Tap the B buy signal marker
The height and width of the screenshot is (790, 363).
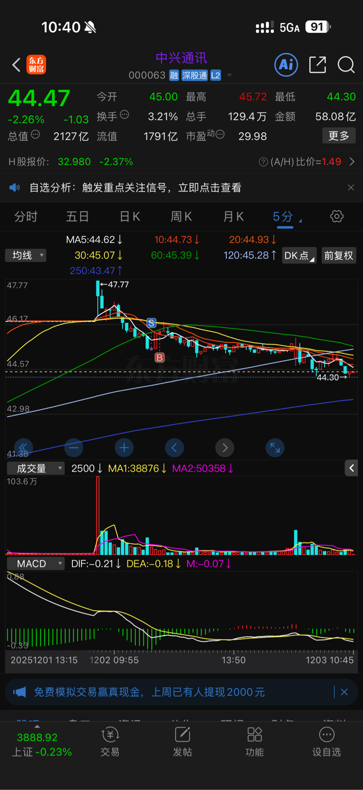pyautogui.click(x=160, y=357)
